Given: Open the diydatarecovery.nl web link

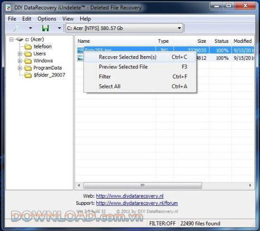Looking at the screenshot, I should coord(130,196).
